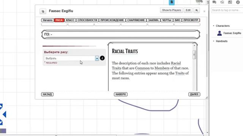Click the dialog's vertical scrollbar
This screenshot has height=136, width=243.
(x=207, y=56)
